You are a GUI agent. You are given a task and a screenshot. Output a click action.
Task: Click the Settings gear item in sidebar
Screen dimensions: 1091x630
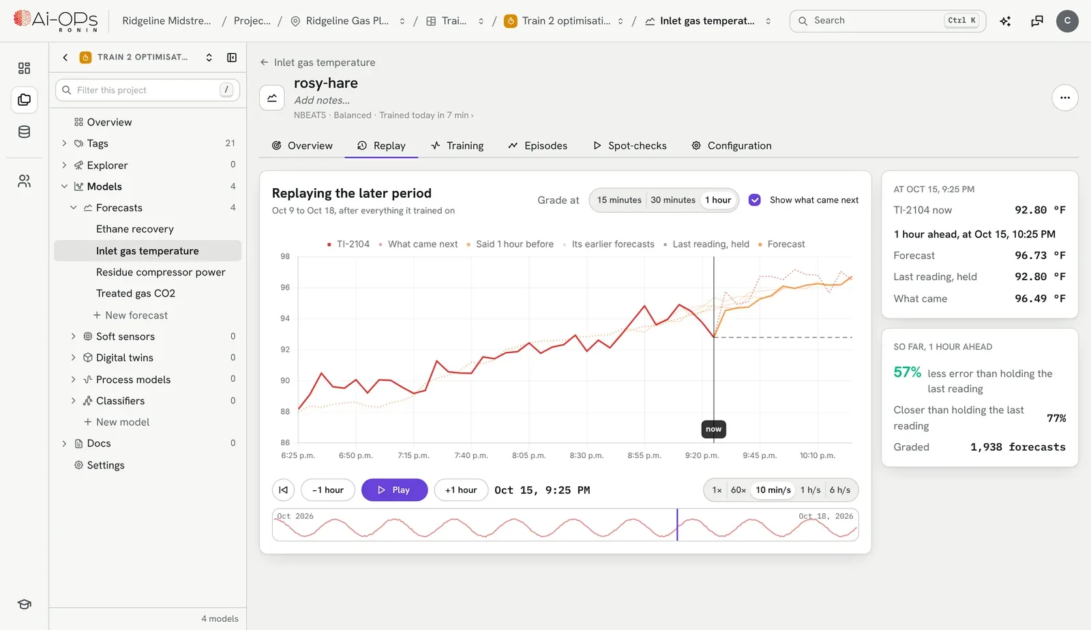pyautogui.click(x=100, y=465)
